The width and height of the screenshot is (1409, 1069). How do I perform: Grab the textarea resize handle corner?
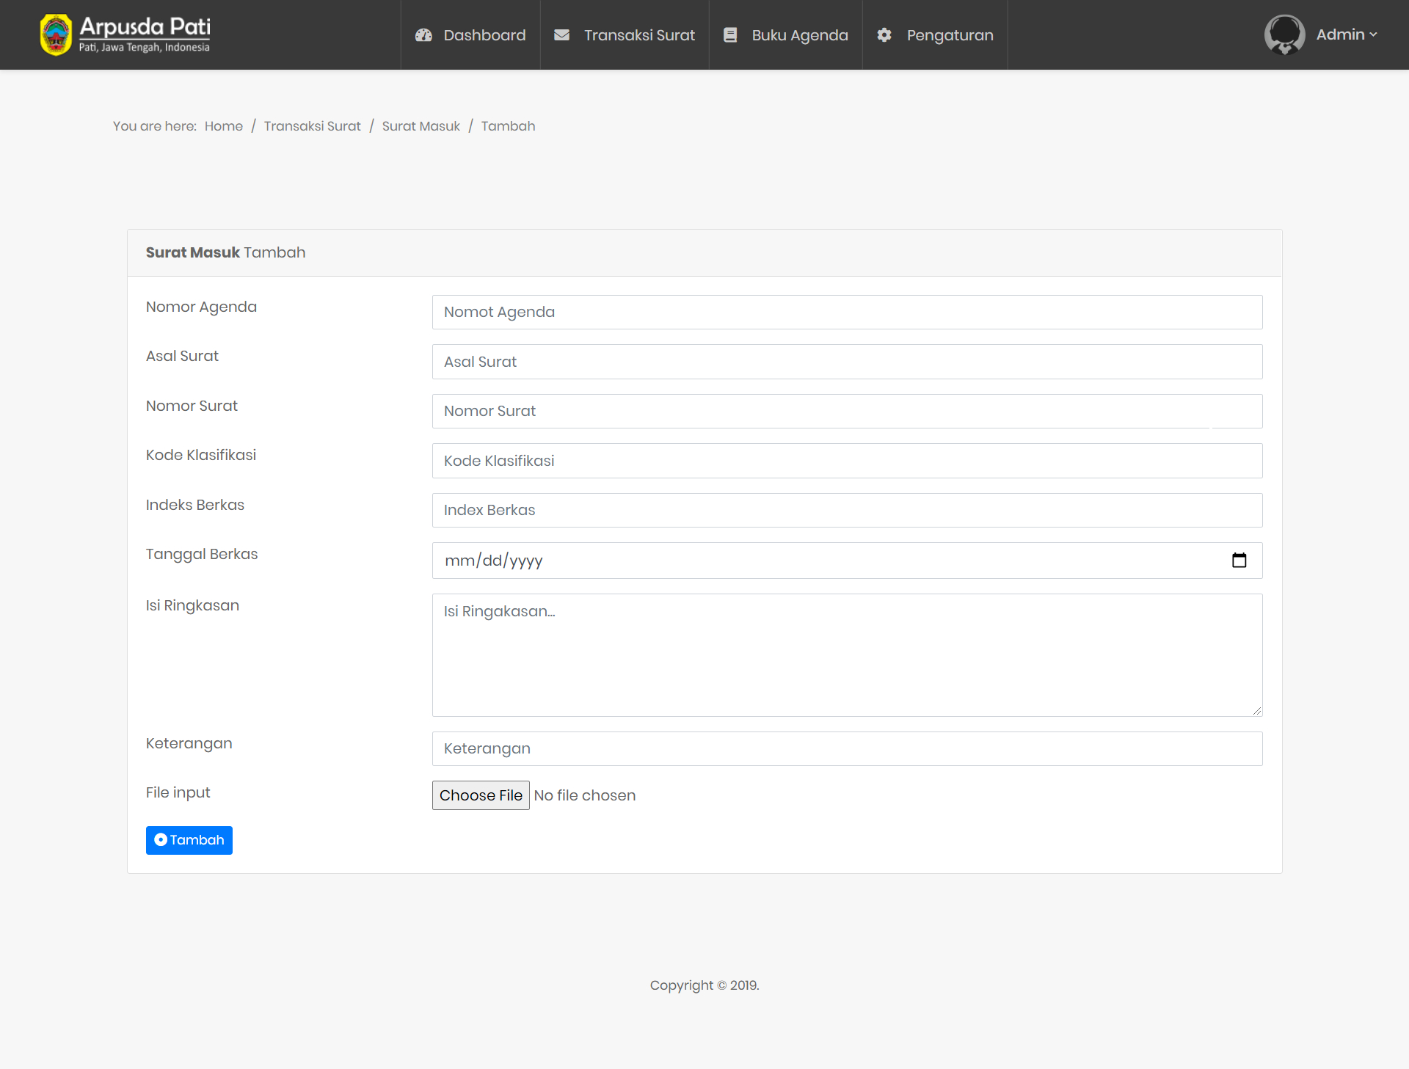click(1257, 711)
